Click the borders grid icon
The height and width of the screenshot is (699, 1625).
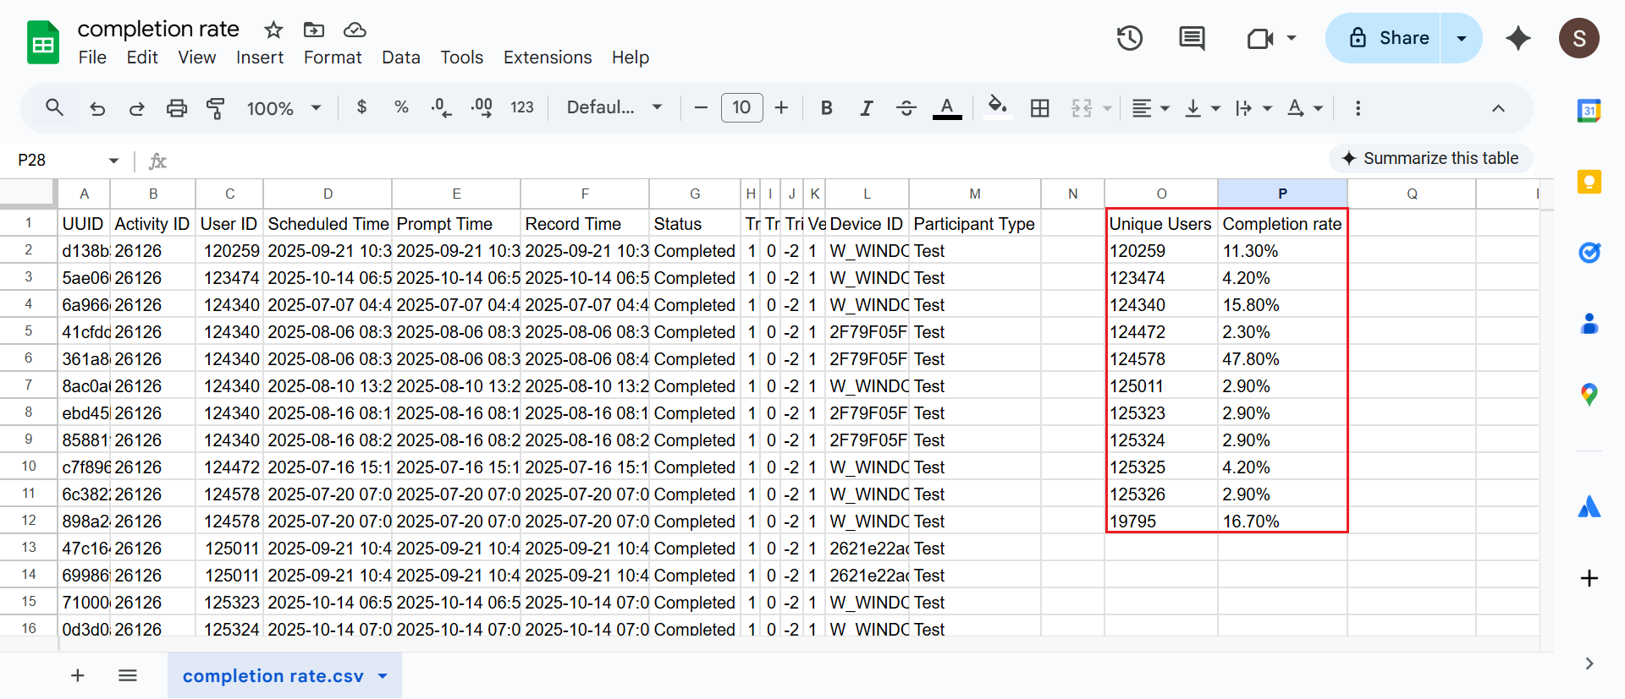(1039, 108)
